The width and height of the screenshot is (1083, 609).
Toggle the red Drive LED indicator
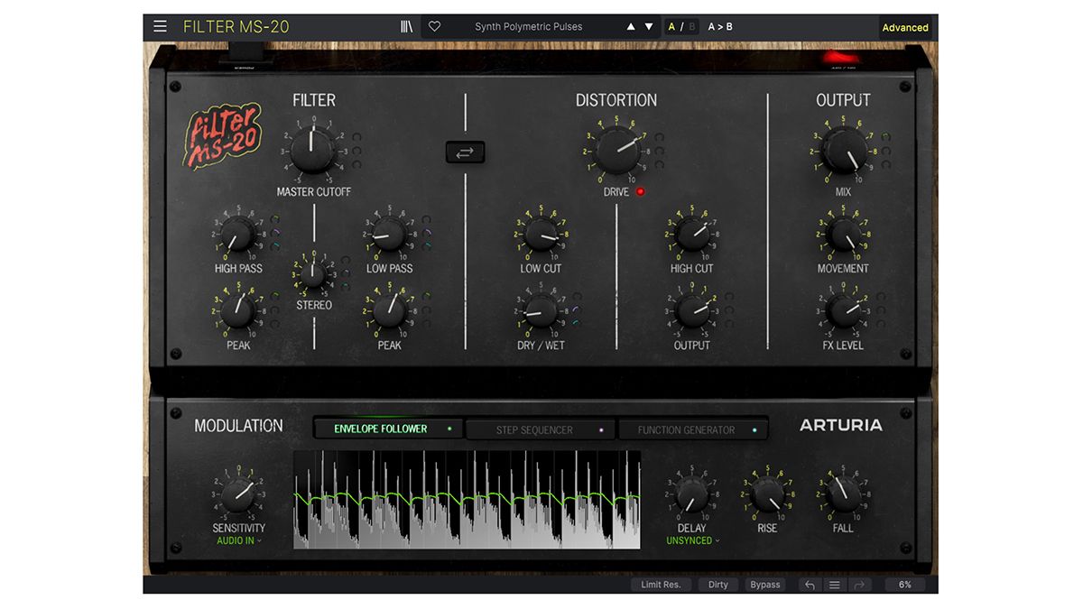[641, 191]
